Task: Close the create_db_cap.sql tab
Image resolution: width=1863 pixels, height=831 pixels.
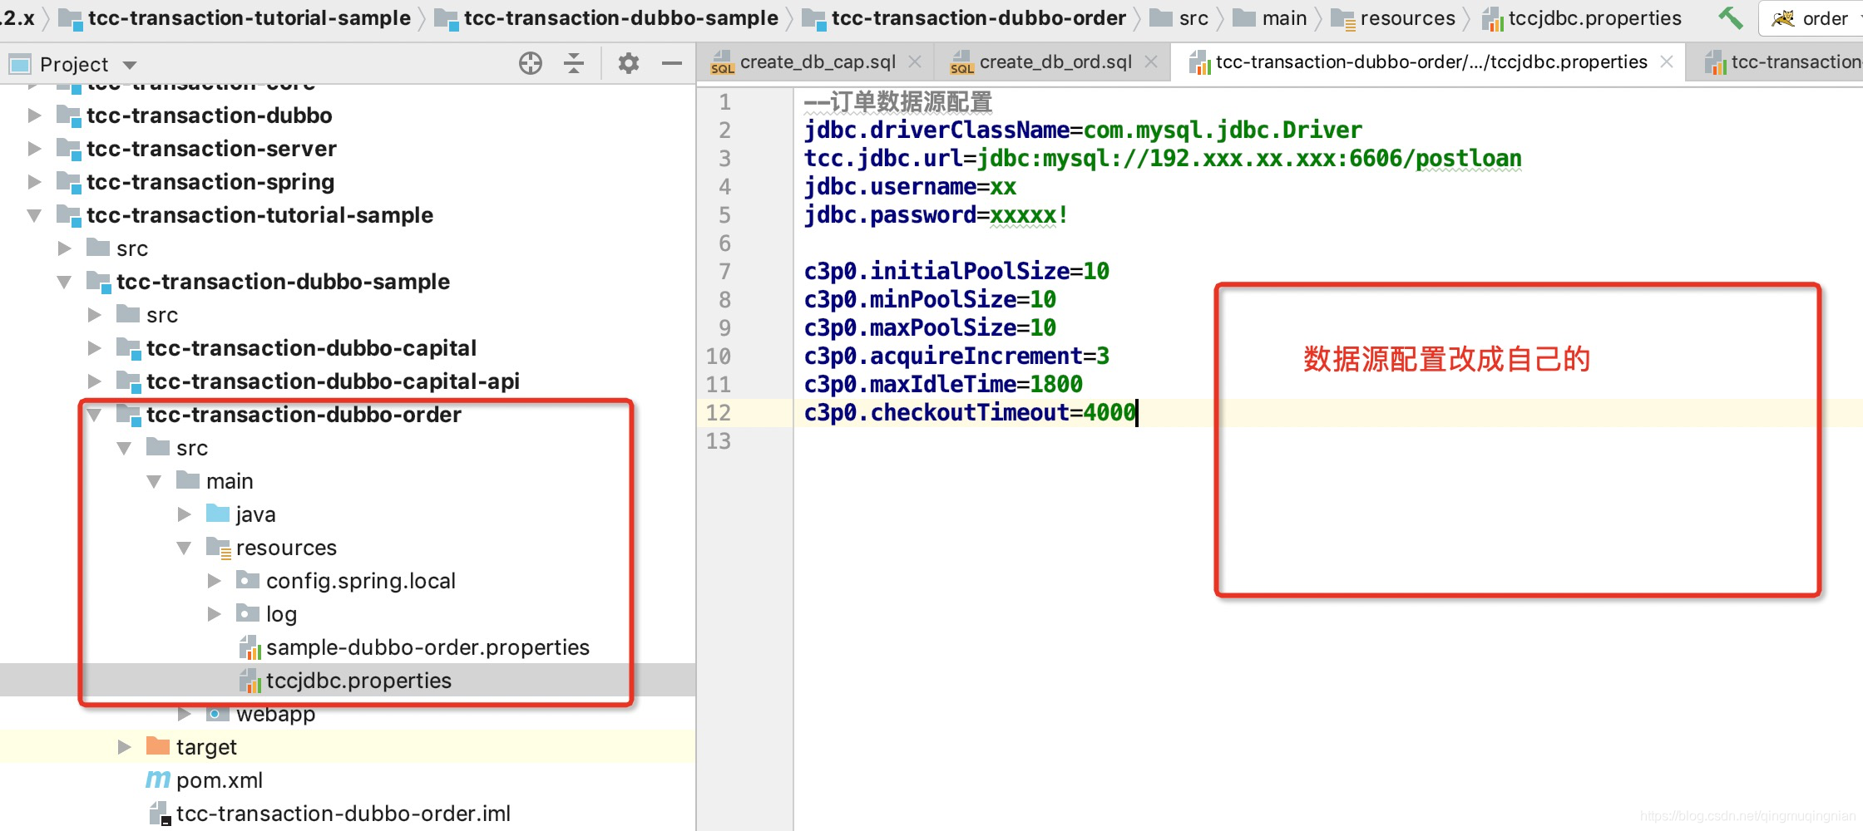Action: (915, 62)
